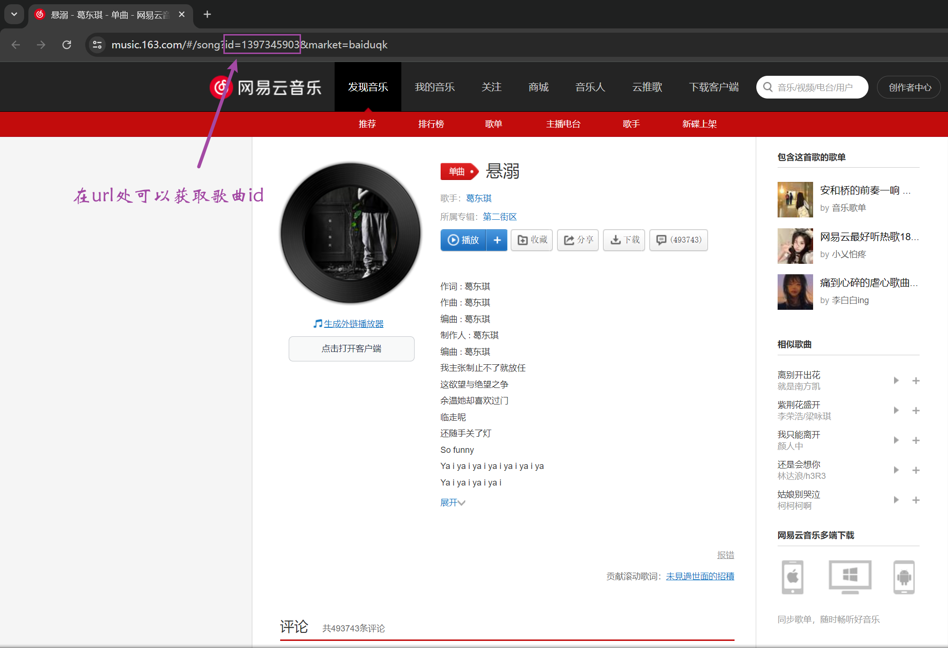Play similar song 离别开出花

click(x=896, y=380)
